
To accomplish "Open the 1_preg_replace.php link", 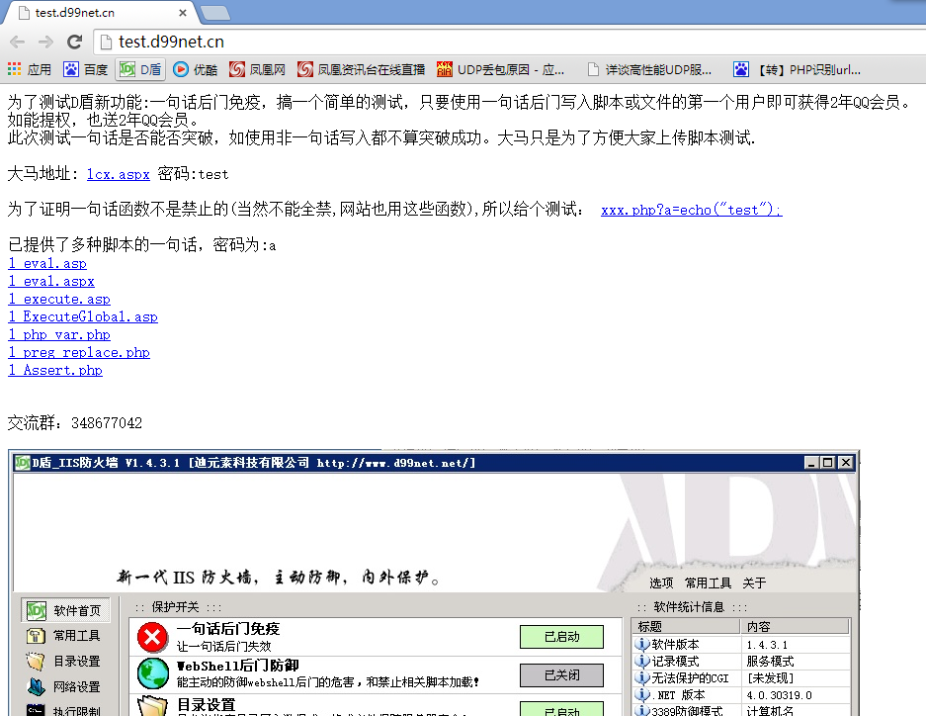I will (79, 352).
